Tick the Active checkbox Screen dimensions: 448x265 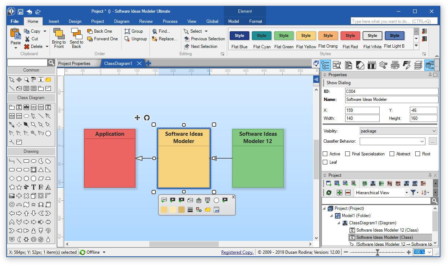325,154
